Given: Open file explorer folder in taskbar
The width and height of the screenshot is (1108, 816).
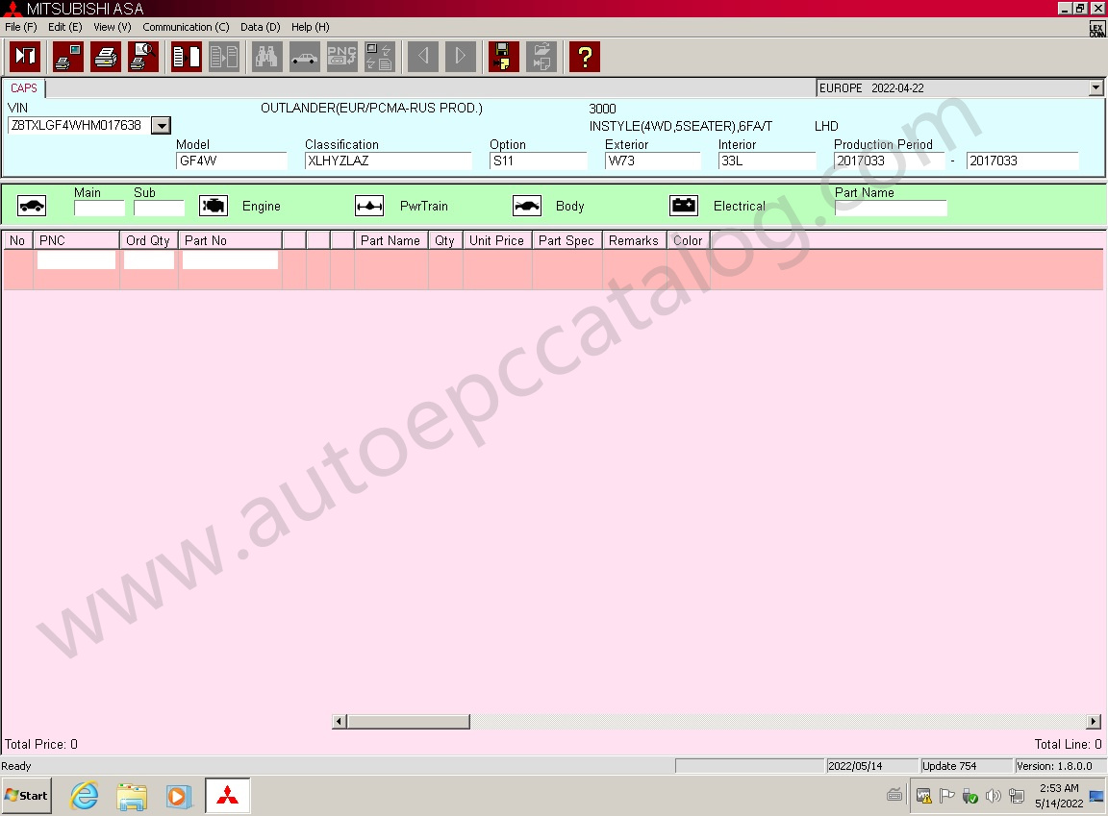Looking at the screenshot, I should pyautogui.click(x=132, y=796).
